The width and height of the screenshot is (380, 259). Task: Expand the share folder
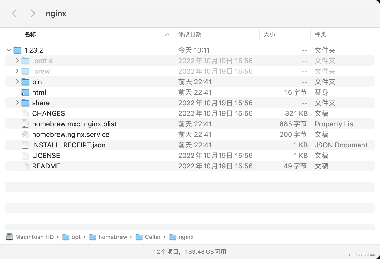click(x=17, y=103)
